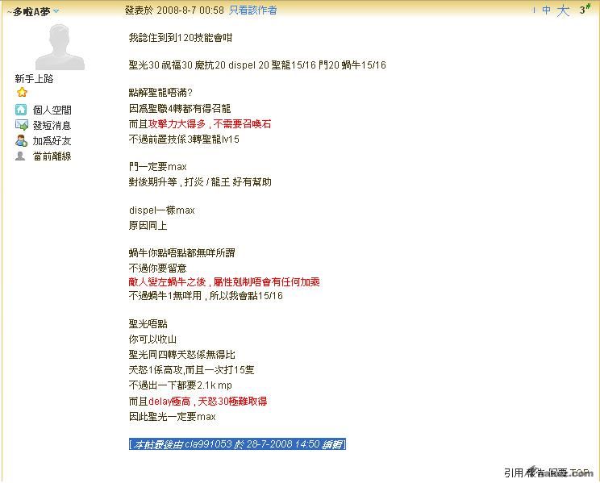600x483 pixels.
Task: Click the red line 敵人變左蝸牛之後，屬性剋制唔會有任何加乘
Action: 224,282
